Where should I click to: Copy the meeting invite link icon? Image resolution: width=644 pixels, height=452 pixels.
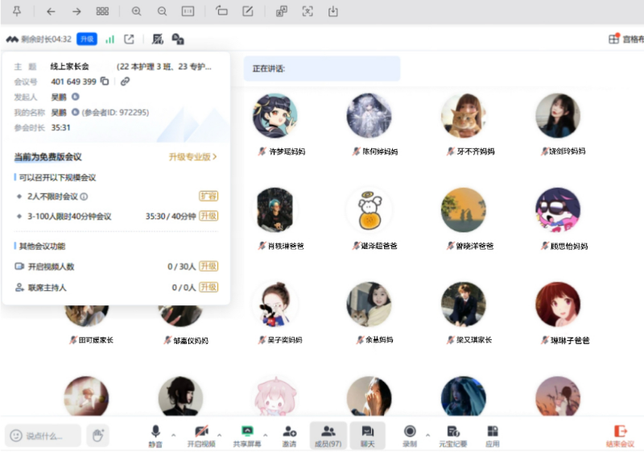coord(125,81)
